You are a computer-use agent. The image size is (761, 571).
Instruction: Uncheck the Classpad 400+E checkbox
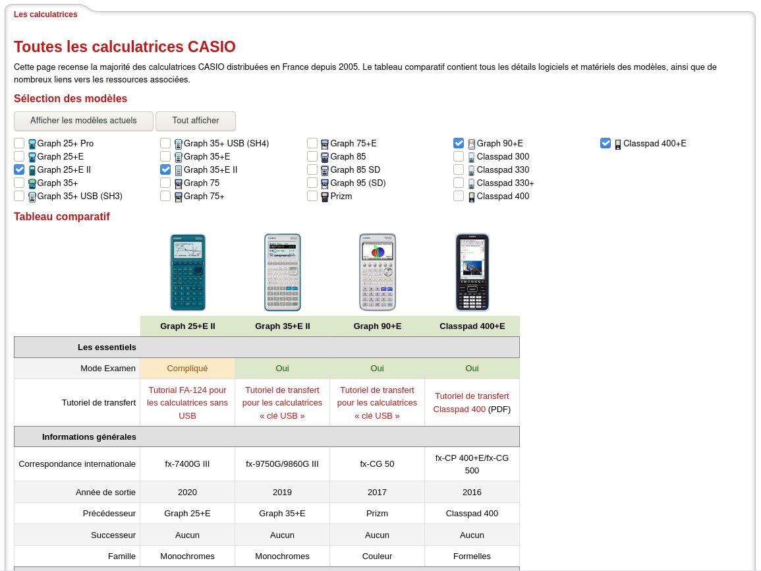tap(606, 142)
